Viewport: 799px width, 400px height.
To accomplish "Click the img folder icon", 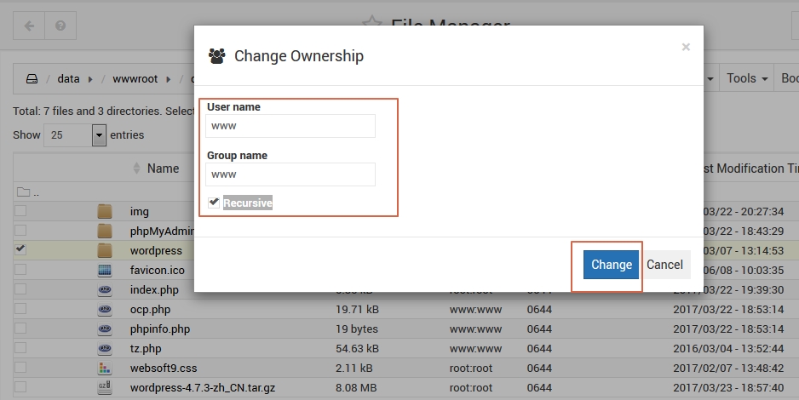I will click(105, 211).
